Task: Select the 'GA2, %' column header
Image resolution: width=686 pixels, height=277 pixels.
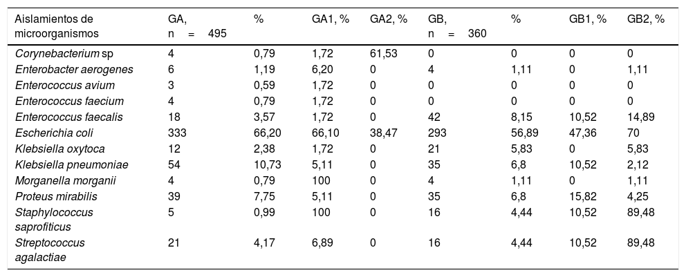Action: pos(389,19)
